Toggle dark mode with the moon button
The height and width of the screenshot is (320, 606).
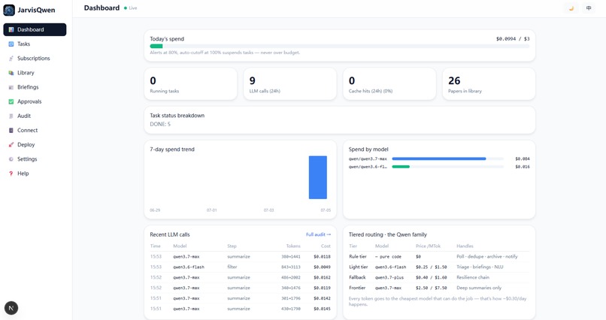[571, 8]
